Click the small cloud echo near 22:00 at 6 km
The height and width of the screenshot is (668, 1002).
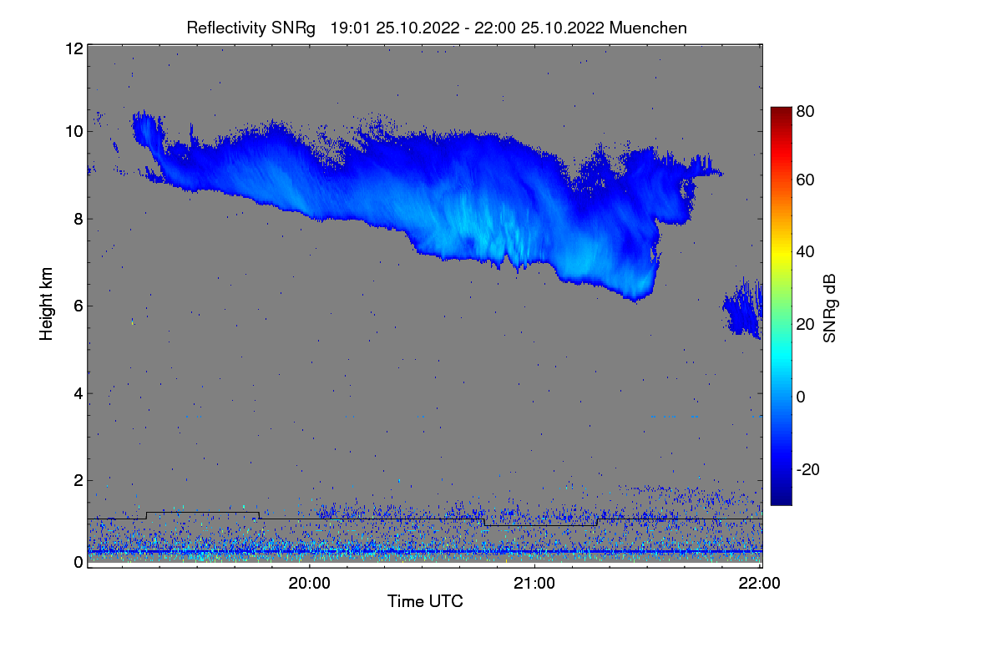743,309
